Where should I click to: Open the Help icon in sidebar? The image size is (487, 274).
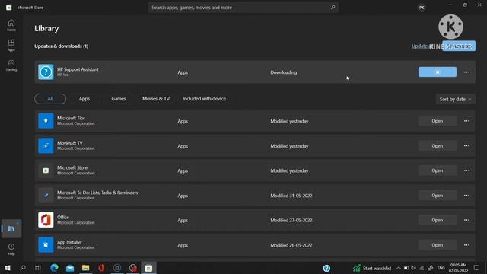pyautogui.click(x=11, y=249)
